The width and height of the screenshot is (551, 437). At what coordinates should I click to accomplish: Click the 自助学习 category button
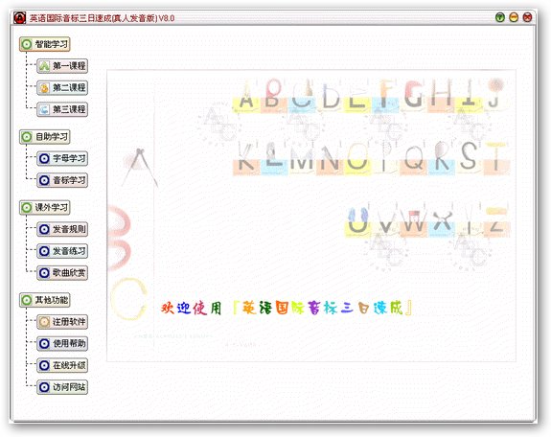pyautogui.click(x=45, y=137)
